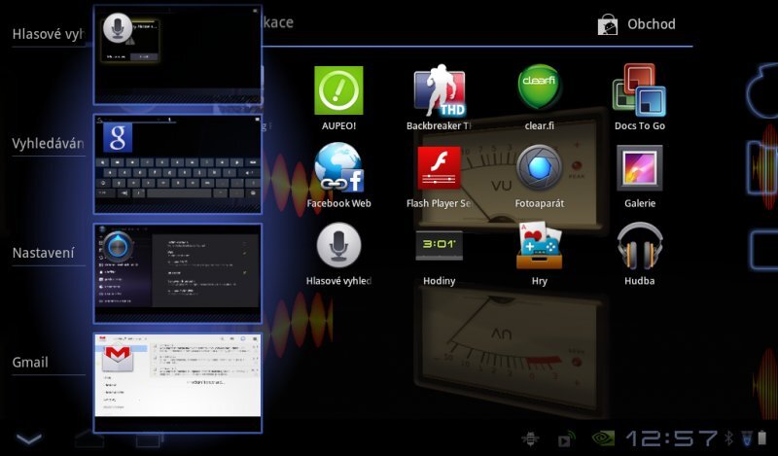Open the NVIDIA notification icon
Viewport: 778px width, 456px height.
(x=603, y=438)
